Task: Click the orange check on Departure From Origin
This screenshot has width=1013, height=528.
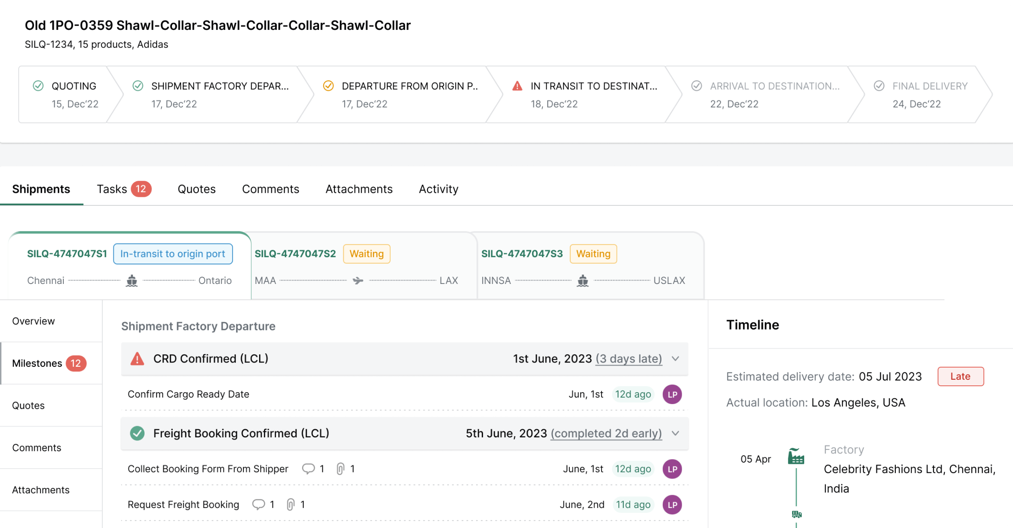Action: (x=328, y=86)
